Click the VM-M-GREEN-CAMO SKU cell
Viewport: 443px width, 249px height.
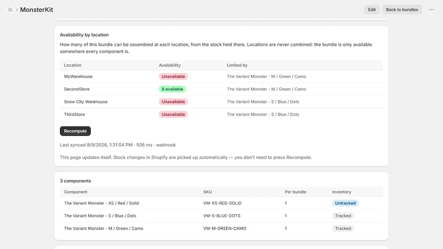(x=225, y=229)
